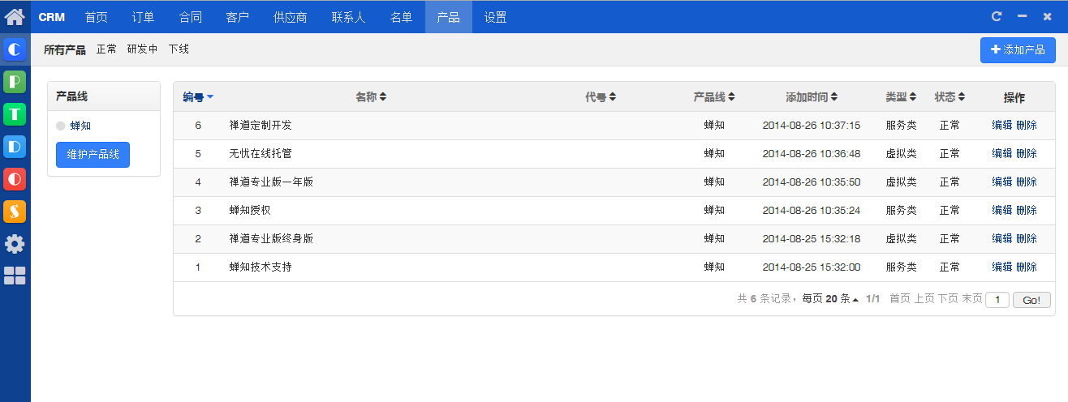Open the orange S app icon

pos(15,212)
